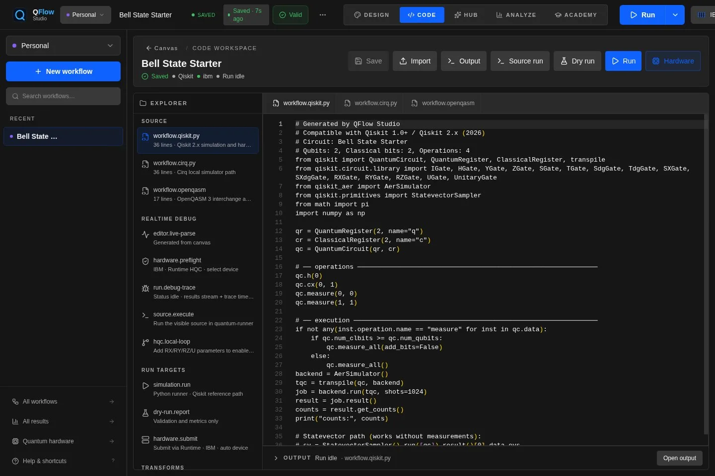
Task: Open the workflow.cirq.py editor tab
Action: click(370, 103)
